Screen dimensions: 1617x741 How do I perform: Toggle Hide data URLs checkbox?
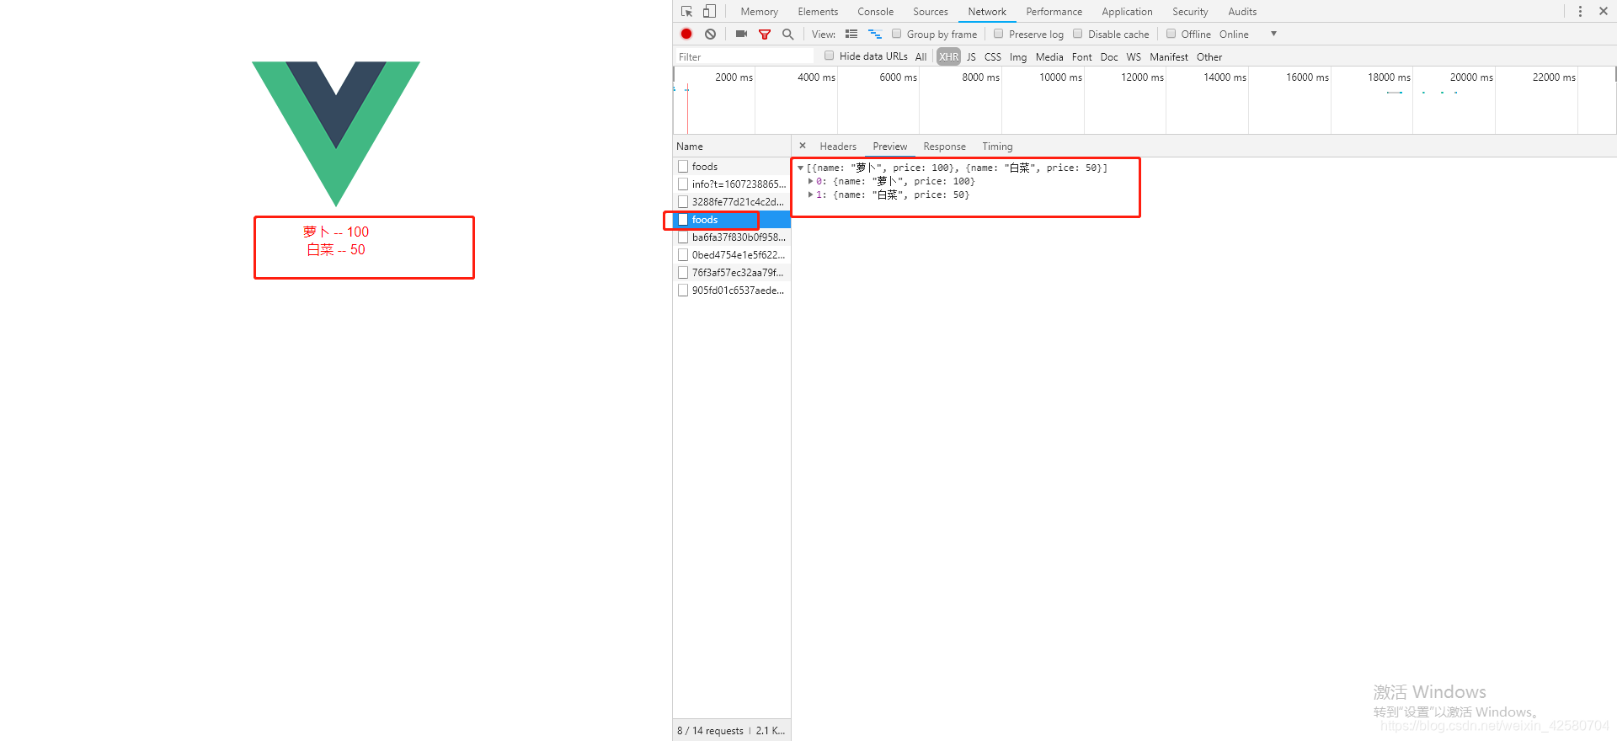(830, 56)
